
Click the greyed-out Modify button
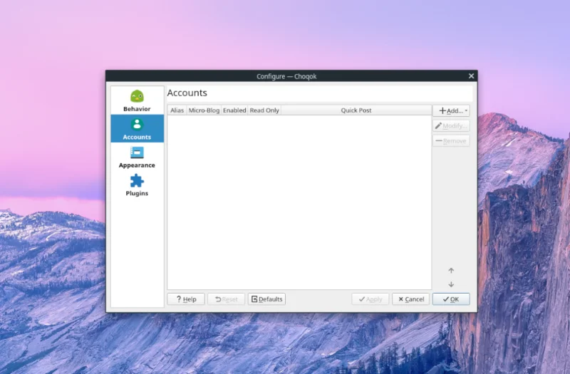pos(451,126)
